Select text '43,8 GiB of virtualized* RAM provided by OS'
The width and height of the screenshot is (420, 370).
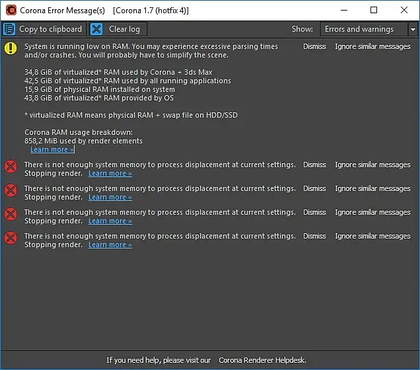(x=99, y=98)
